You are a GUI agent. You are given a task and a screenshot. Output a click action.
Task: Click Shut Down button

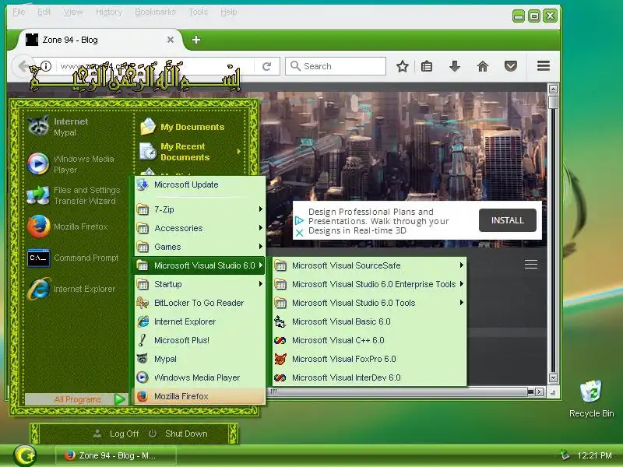[178, 434]
